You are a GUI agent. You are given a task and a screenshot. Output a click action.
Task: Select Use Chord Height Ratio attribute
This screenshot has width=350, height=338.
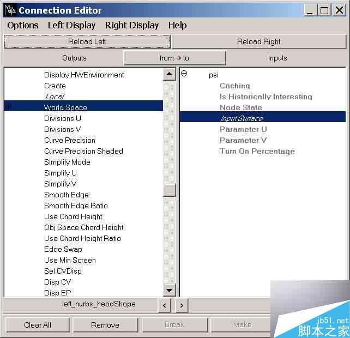point(82,238)
